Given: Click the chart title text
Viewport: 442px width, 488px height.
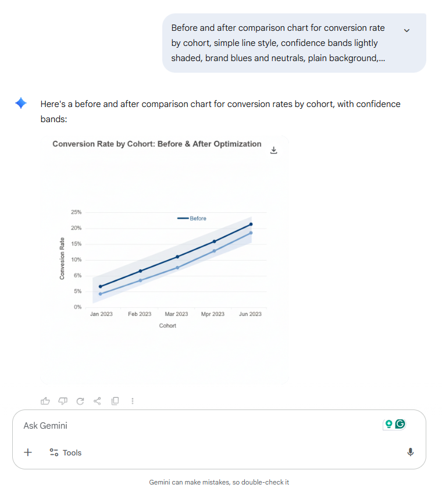Looking at the screenshot, I should (156, 144).
